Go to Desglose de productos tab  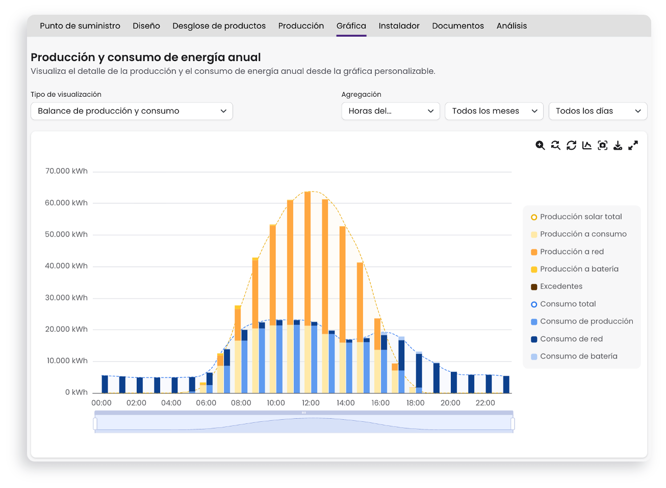tap(219, 26)
